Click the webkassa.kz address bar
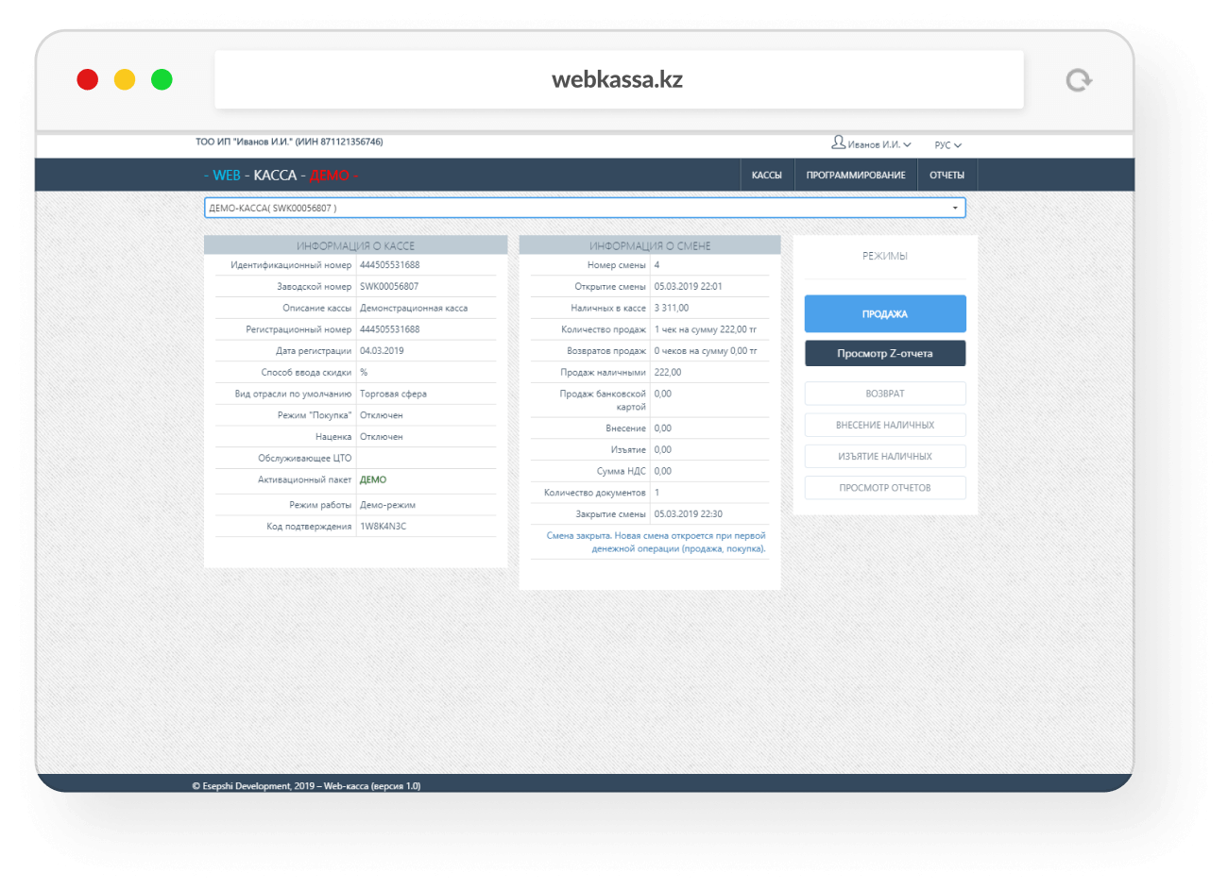The height and width of the screenshot is (890, 1228). click(619, 79)
